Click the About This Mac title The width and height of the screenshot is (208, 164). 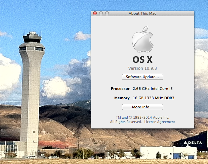pyautogui.click(x=142, y=13)
